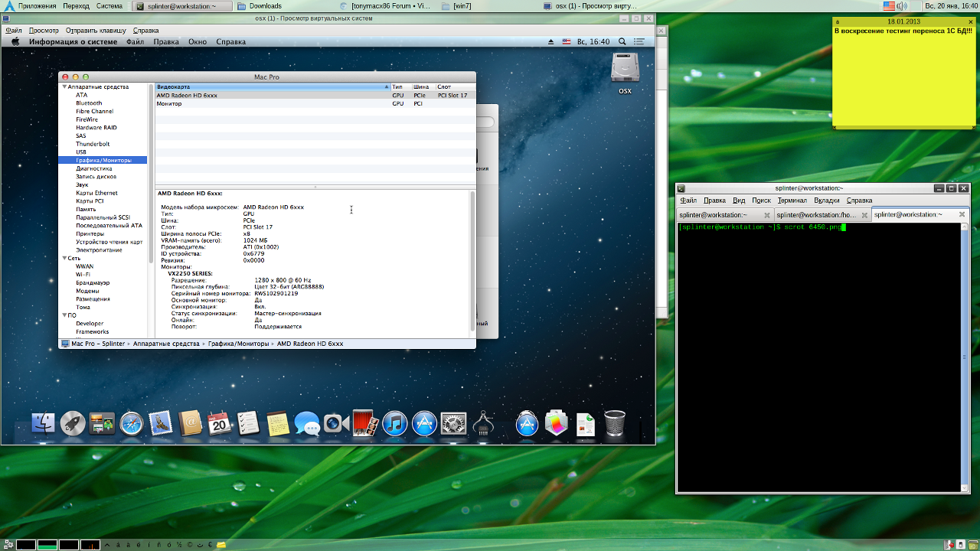Open Downloads stack document icon

[586, 424]
